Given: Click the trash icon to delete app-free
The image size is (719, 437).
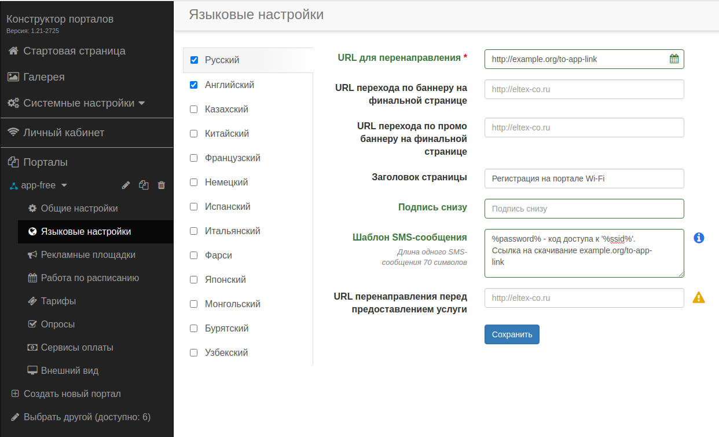Looking at the screenshot, I should click(x=162, y=185).
